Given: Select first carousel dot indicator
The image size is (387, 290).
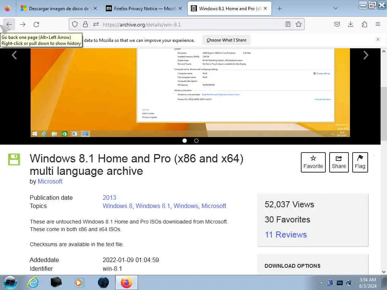Looking at the screenshot, I should (x=184, y=140).
